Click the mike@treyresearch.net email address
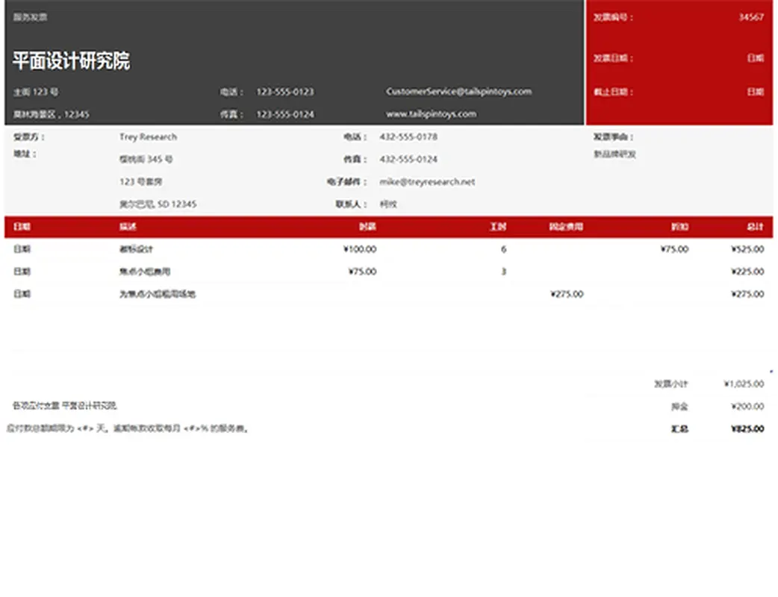Image resolution: width=778 pixels, height=597 pixels. (x=427, y=182)
